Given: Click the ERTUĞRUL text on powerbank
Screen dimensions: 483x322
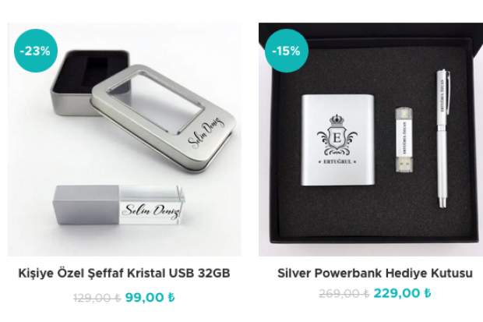Looking at the screenshot, I should click(337, 161).
